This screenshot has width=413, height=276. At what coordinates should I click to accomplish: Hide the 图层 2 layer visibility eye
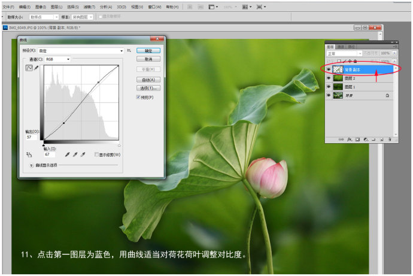(x=329, y=78)
